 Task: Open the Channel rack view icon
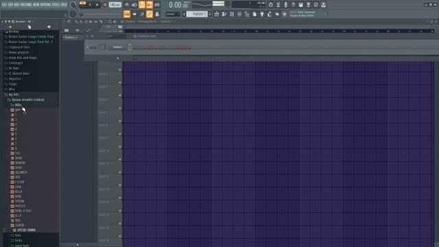[232, 14]
